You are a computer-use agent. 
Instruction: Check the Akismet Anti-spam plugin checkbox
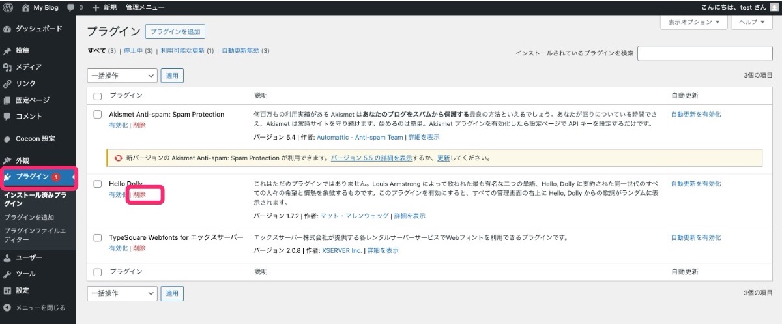[98, 115]
